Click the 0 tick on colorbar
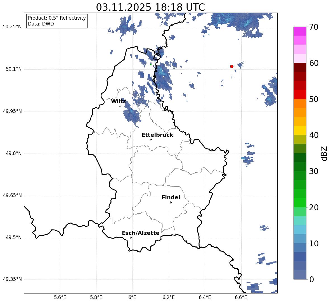The height and width of the screenshot is (303, 331). point(311,279)
